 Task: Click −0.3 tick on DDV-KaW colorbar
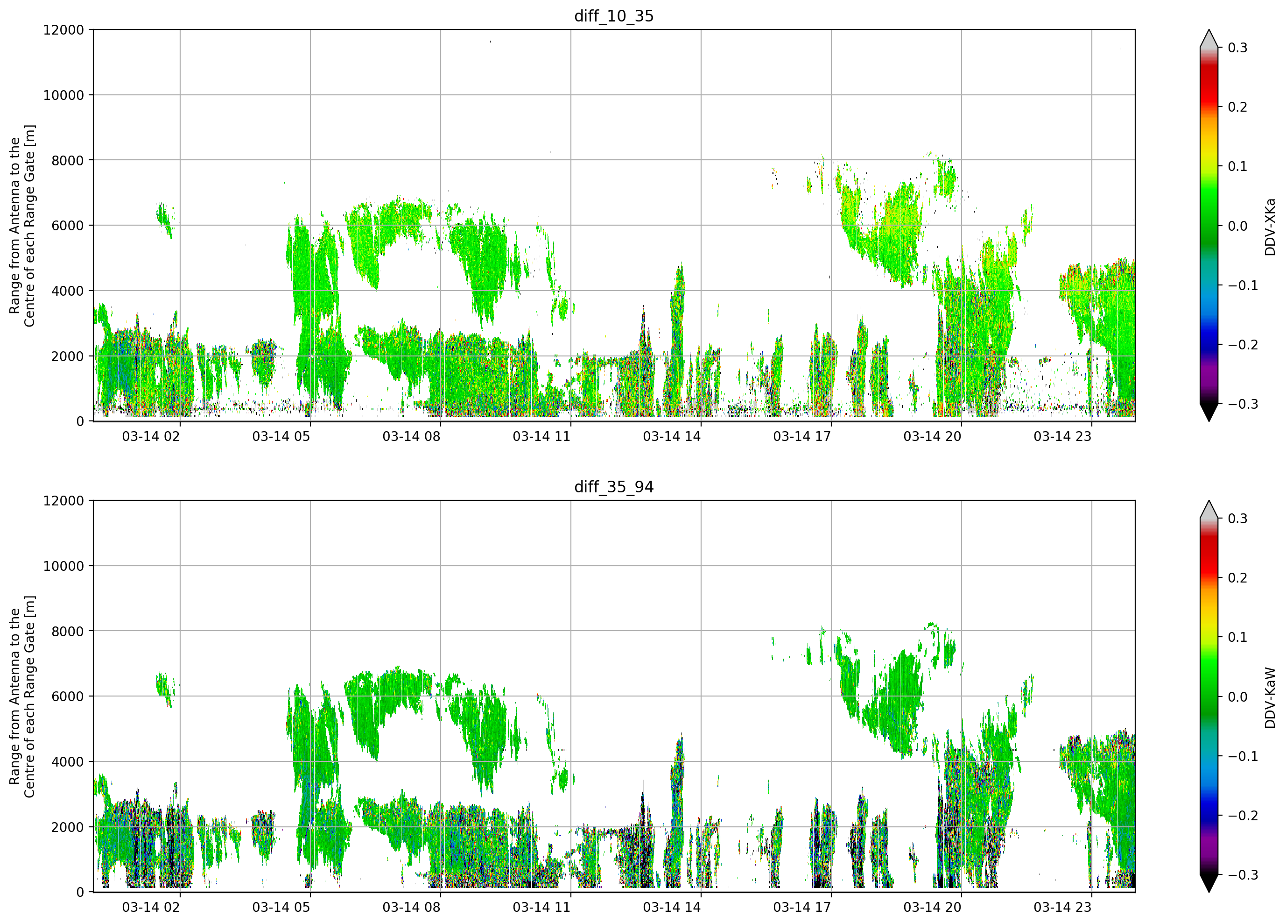(x=1243, y=875)
